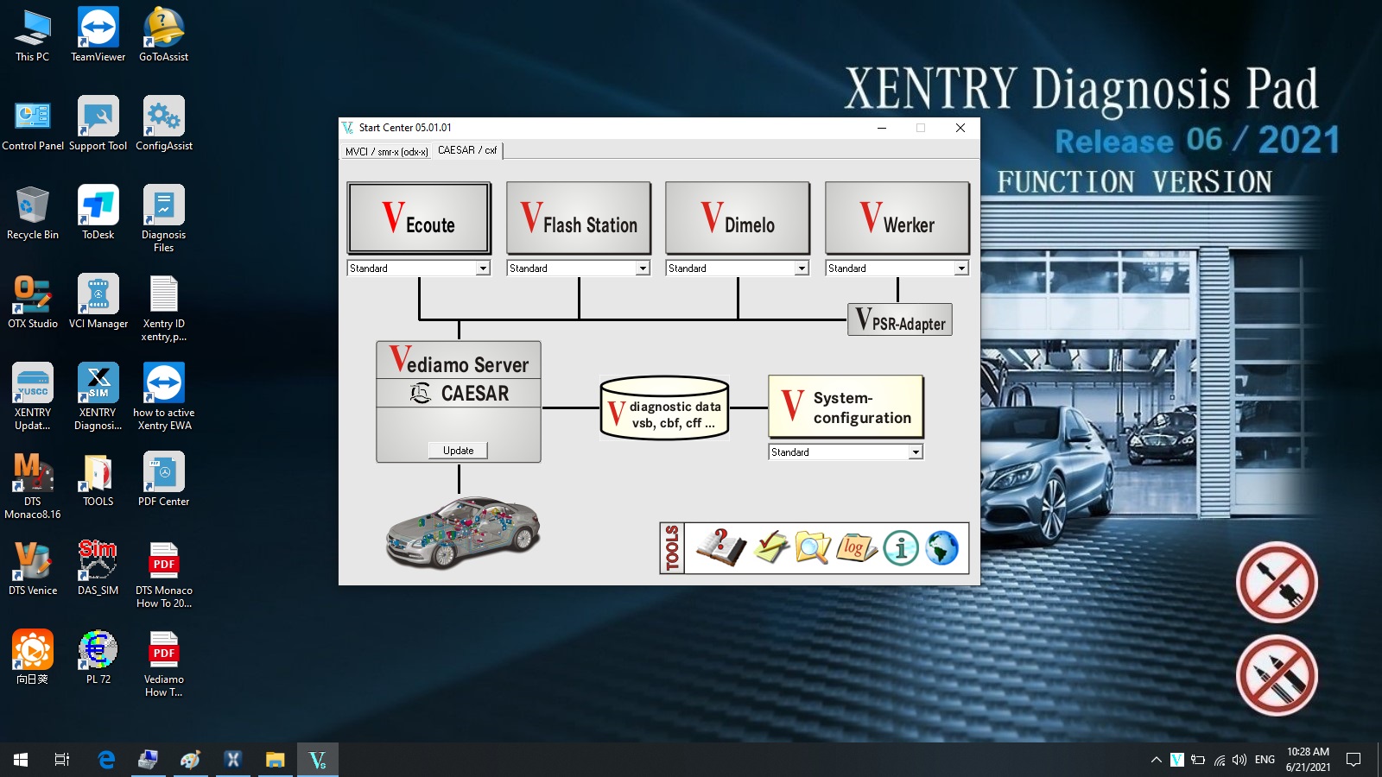Open TOOLS folder on desktop
This screenshot has height=777, width=1382.
[98, 480]
